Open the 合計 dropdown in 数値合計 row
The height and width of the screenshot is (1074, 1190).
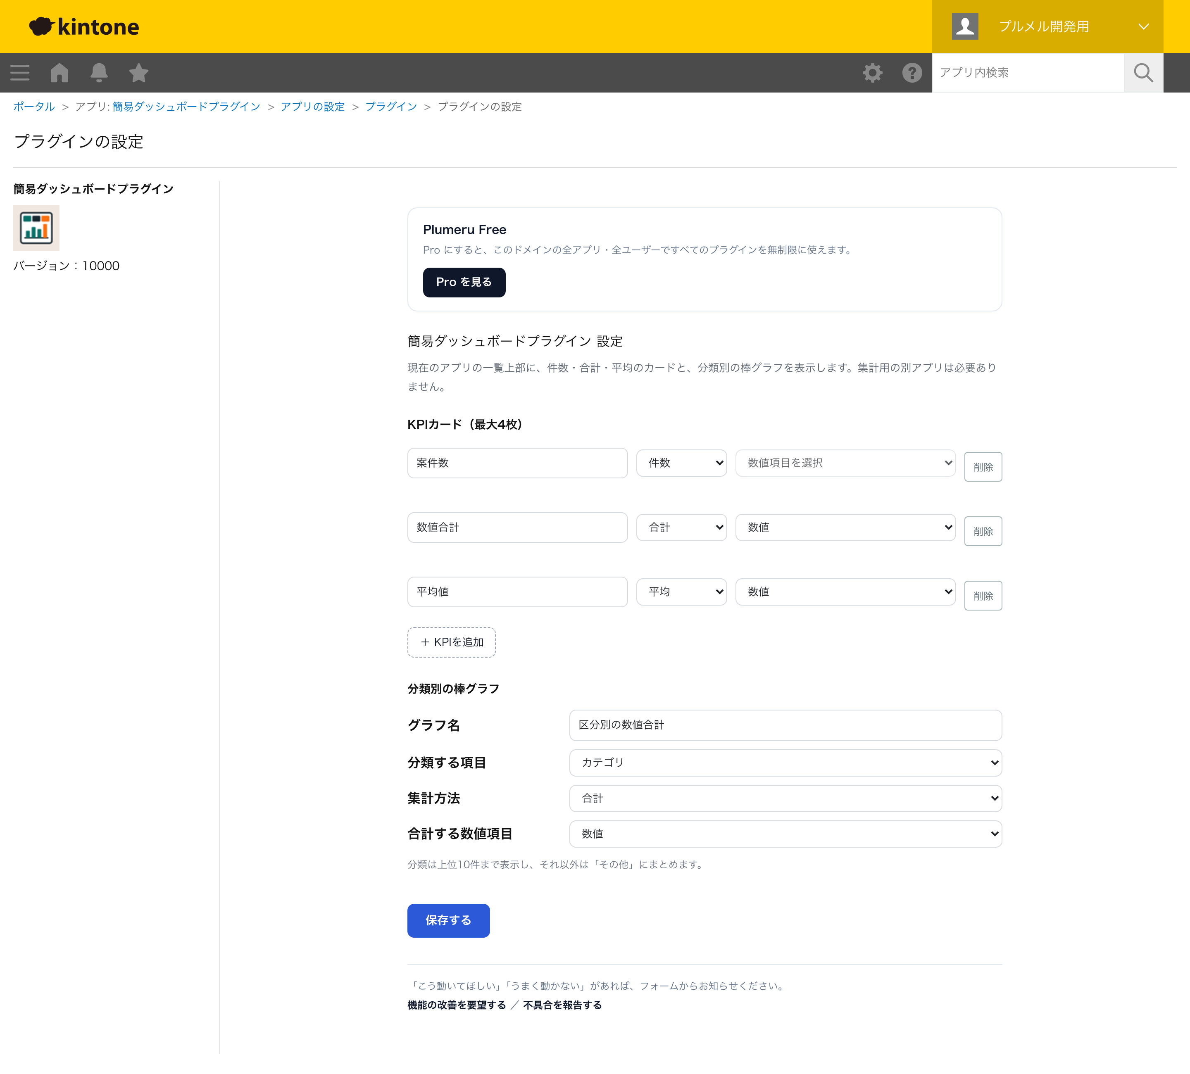[x=681, y=527]
